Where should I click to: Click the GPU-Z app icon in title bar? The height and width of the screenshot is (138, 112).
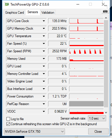pyautogui.click(x=7, y=4)
